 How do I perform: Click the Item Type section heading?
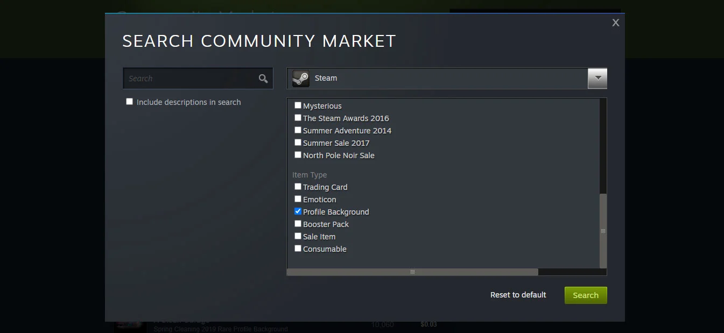click(310, 175)
